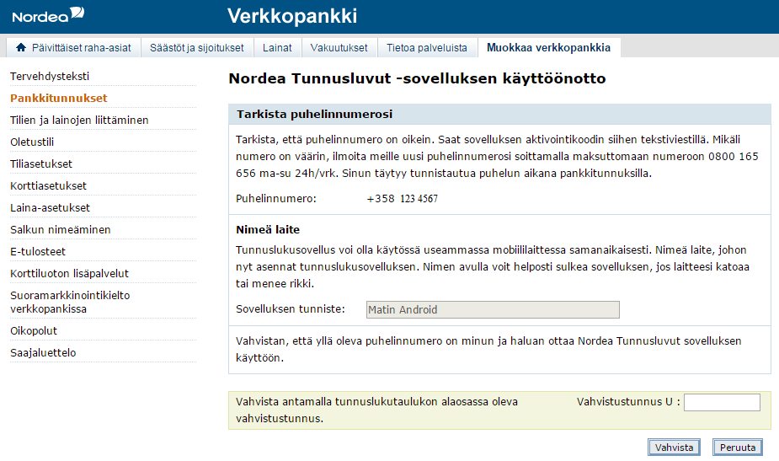779x461 pixels.
Task: Open Salkun nimeäminen
Action: (x=60, y=229)
